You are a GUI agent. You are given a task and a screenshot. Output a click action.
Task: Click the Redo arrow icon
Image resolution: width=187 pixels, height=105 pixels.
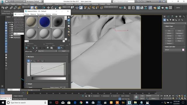[7, 8]
